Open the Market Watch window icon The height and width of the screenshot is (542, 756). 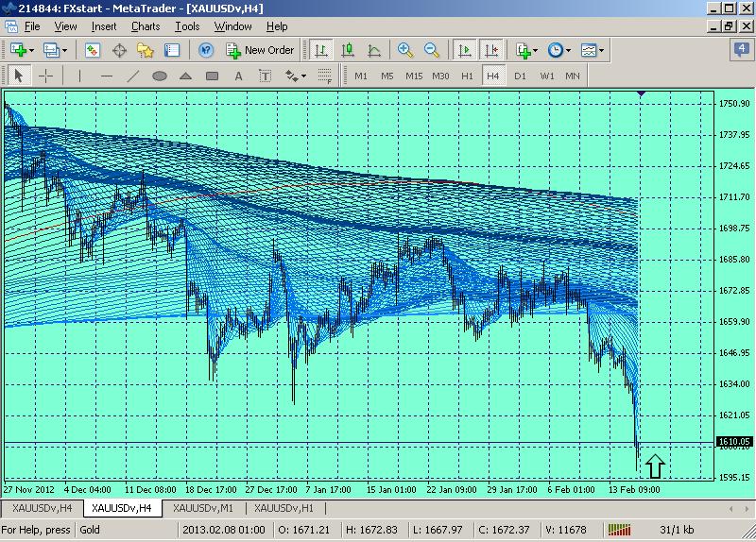tap(93, 50)
